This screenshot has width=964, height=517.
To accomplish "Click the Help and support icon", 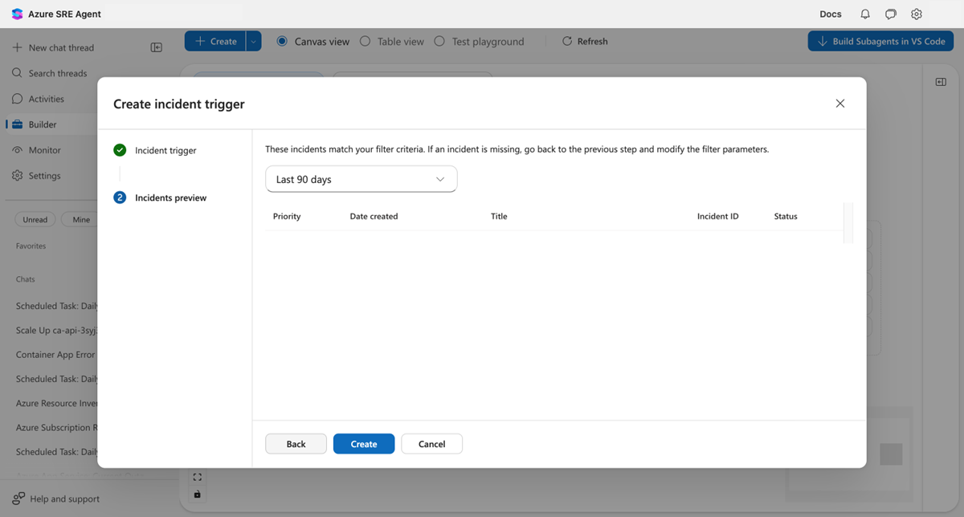I will [x=18, y=499].
